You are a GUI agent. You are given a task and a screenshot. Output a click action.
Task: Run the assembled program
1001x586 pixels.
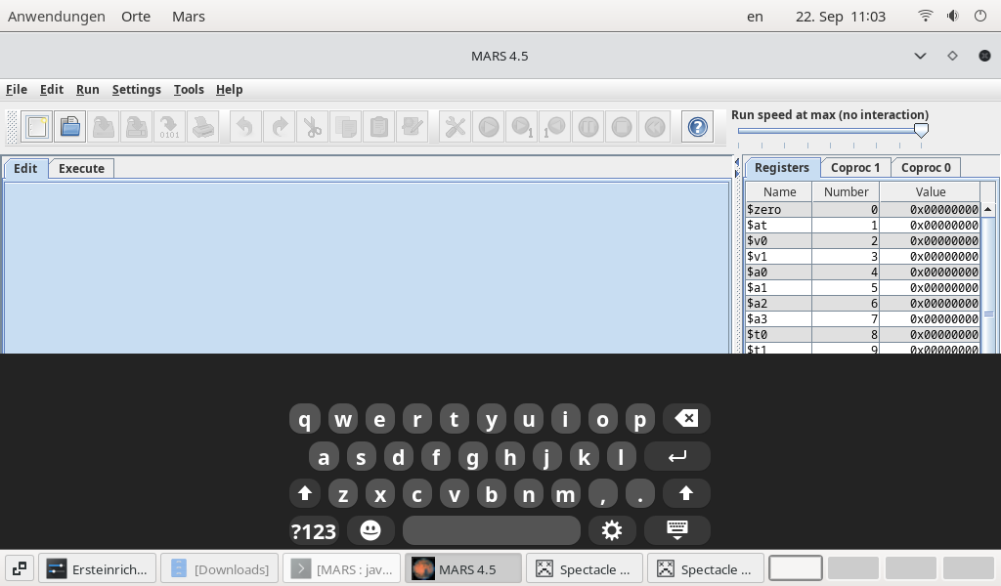coord(488,126)
